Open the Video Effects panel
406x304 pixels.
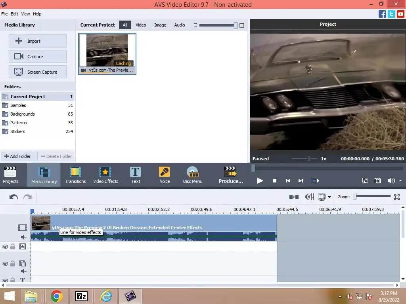105,175
